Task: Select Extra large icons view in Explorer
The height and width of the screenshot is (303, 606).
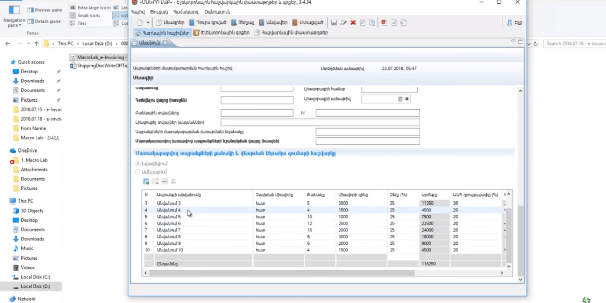Action: point(91,8)
